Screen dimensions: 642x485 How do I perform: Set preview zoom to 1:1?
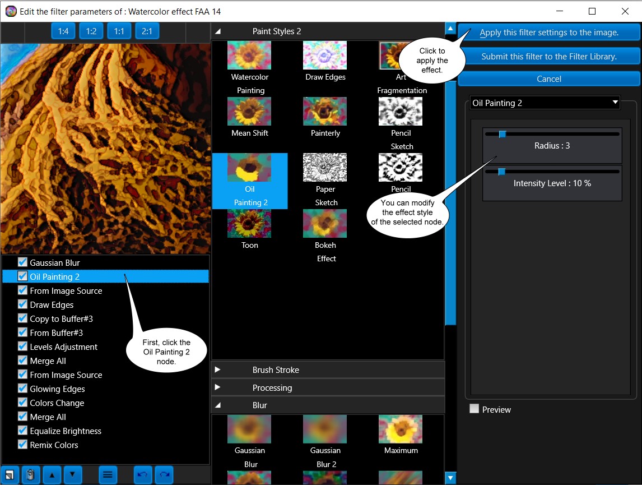tap(119, 31)
